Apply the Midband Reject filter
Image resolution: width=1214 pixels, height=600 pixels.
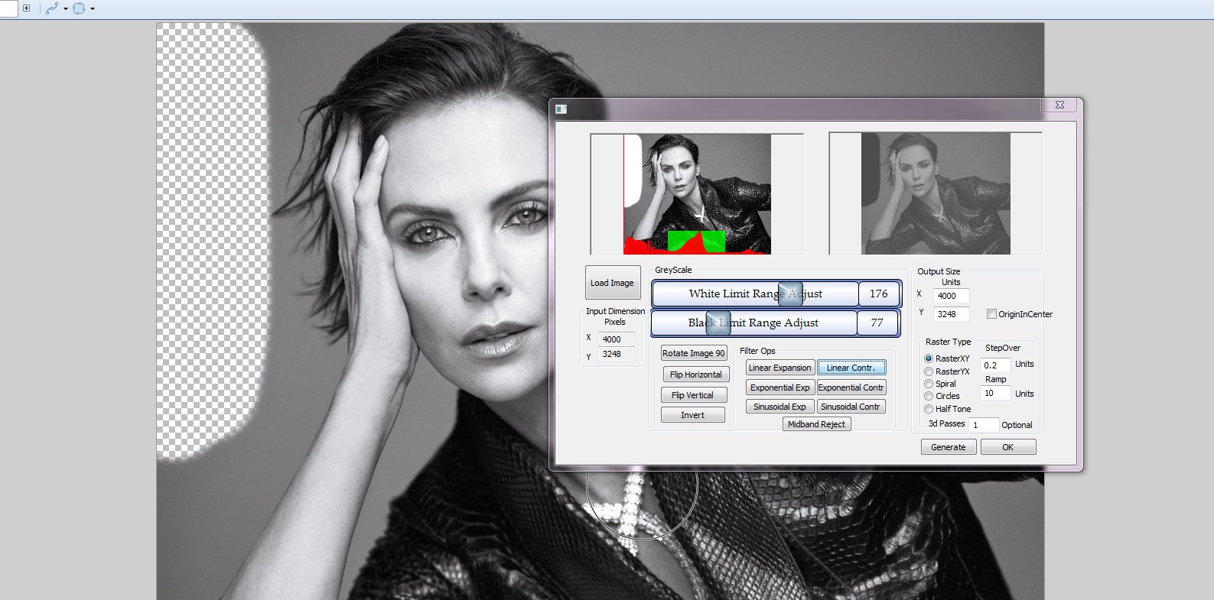coord(816,424)
